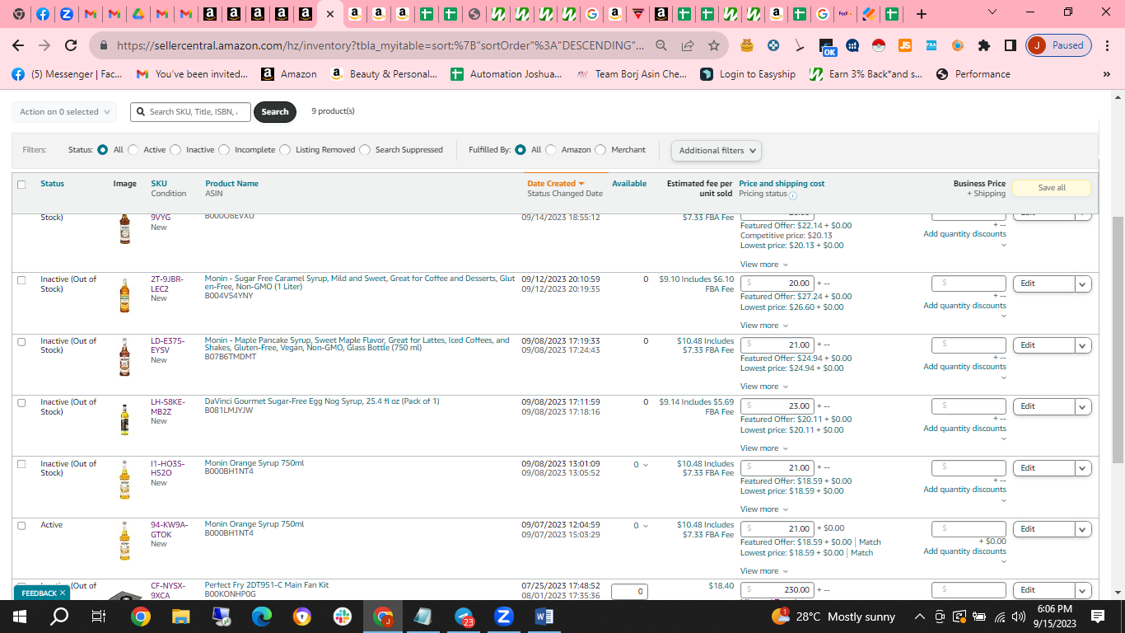Open File Explorer from the taskbar
This screenshot has width=1125, height=633.
181,616
